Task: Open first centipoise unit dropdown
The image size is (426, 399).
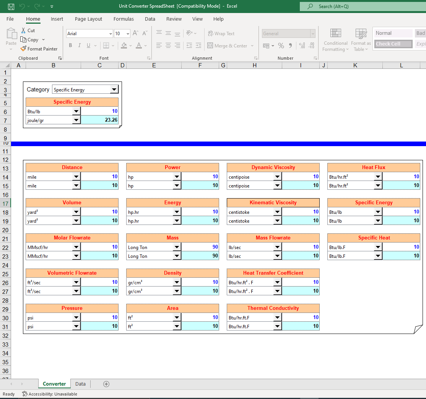Action: tap(277, 177)
